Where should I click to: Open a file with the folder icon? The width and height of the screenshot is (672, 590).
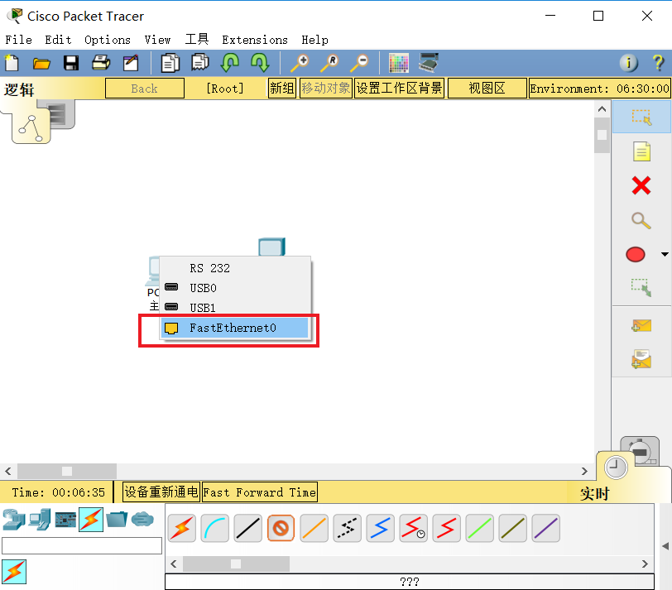point(41,64)
